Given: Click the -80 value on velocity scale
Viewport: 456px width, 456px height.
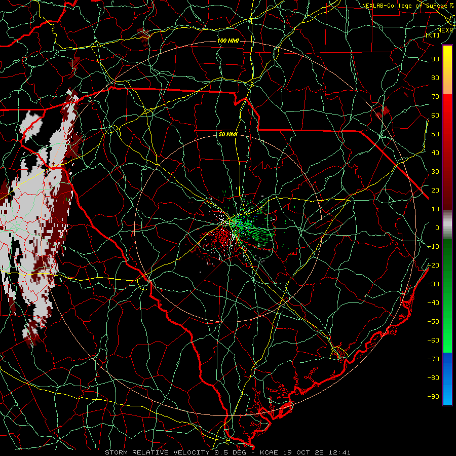Looking at the screenshot, I should 433,378.
